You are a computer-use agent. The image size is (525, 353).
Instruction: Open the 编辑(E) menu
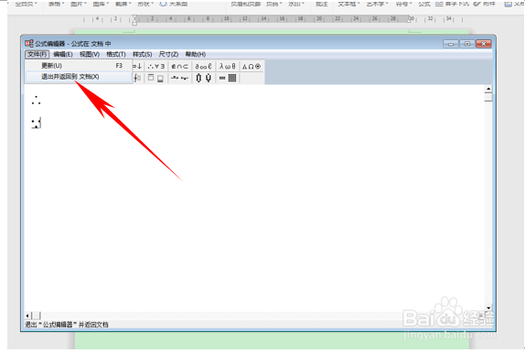(x=62, y=54)
